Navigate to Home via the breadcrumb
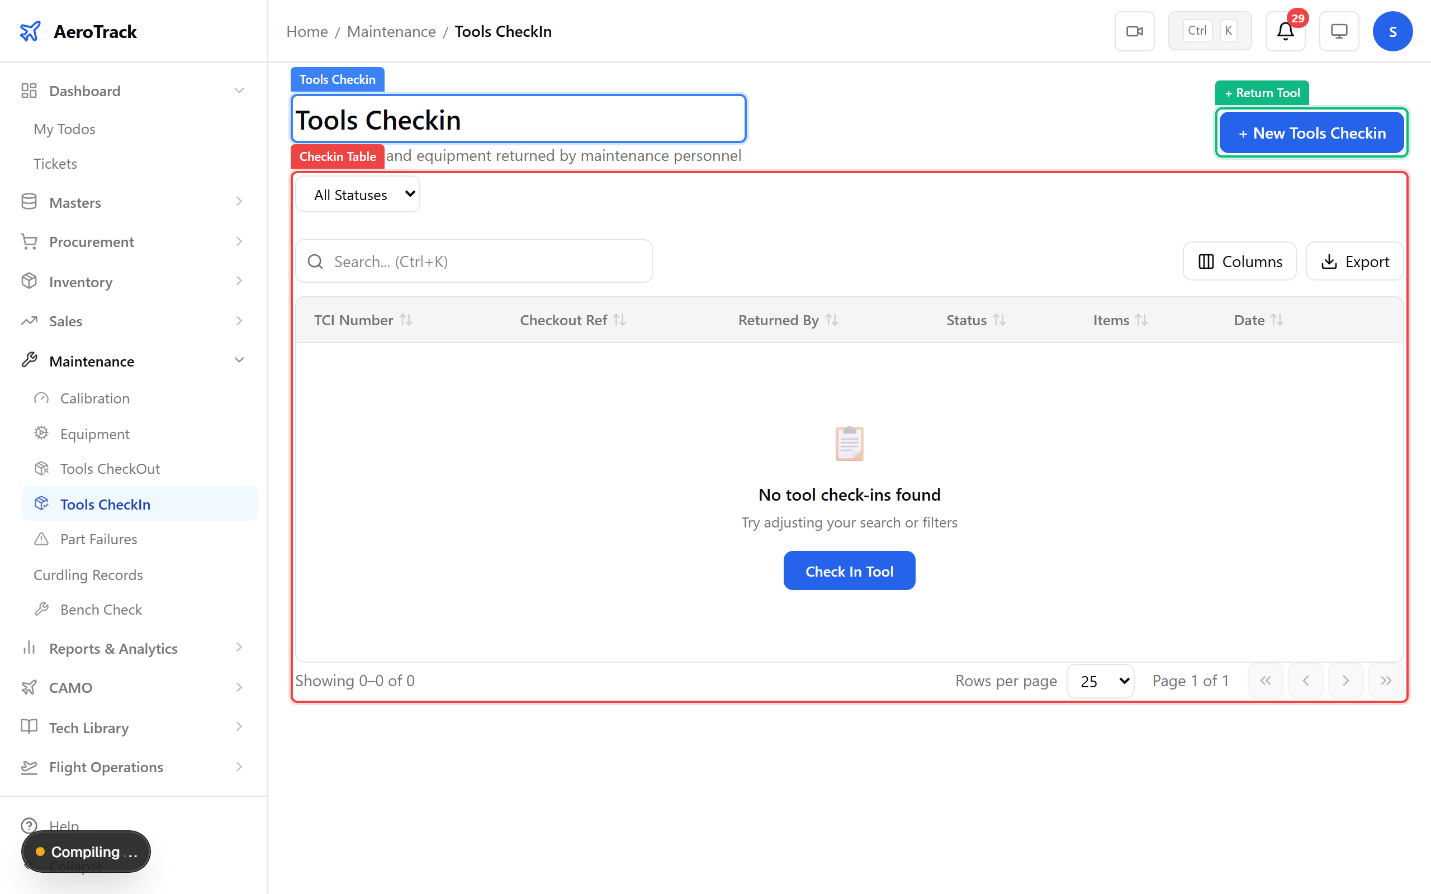The width and height of the screenshot is (1431, 894). coord(307,31)
